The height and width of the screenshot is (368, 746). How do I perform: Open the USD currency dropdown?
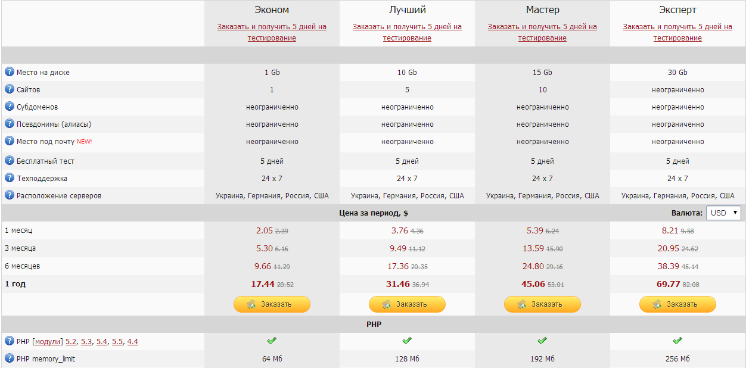(723, 213)
